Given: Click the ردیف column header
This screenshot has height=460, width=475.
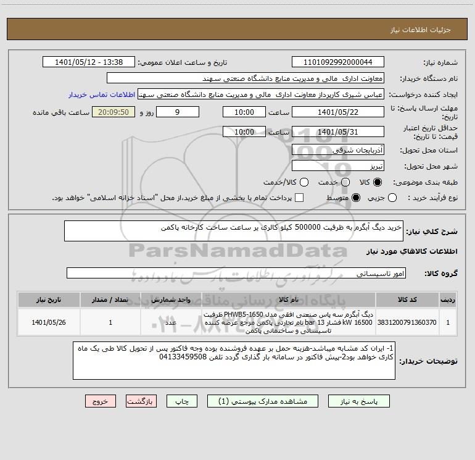Looking at the screenshot, I should tap(448, 299).
